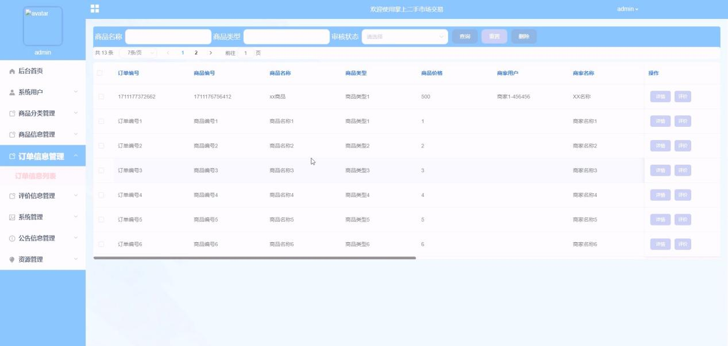Open the admin dropdown in top bar
Viewport: 728px width, 346px height.
(x=627, y=9)
